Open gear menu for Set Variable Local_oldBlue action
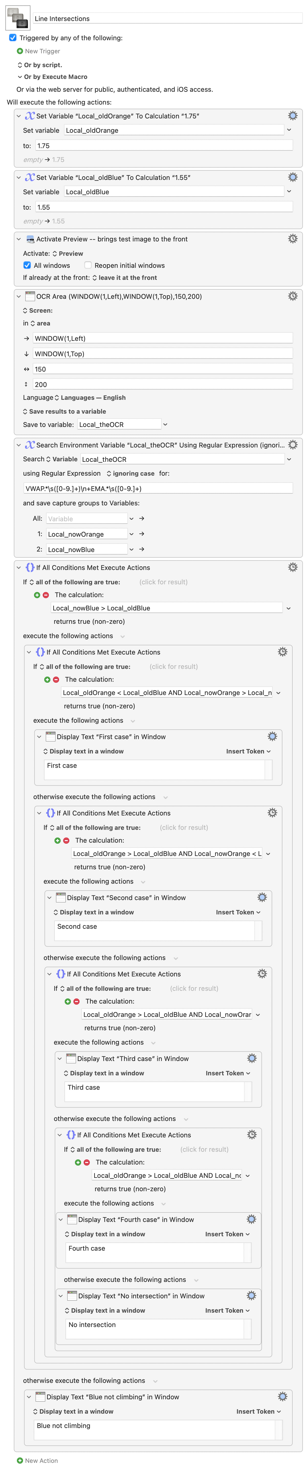 (293, 177)
